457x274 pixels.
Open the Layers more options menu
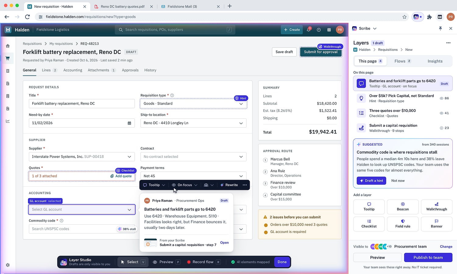[448, 43]
